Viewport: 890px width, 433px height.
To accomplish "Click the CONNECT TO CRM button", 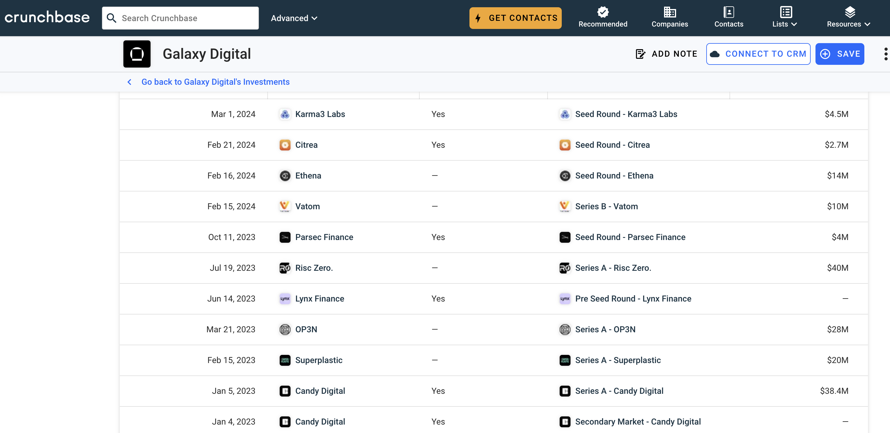I will point(758,54).
